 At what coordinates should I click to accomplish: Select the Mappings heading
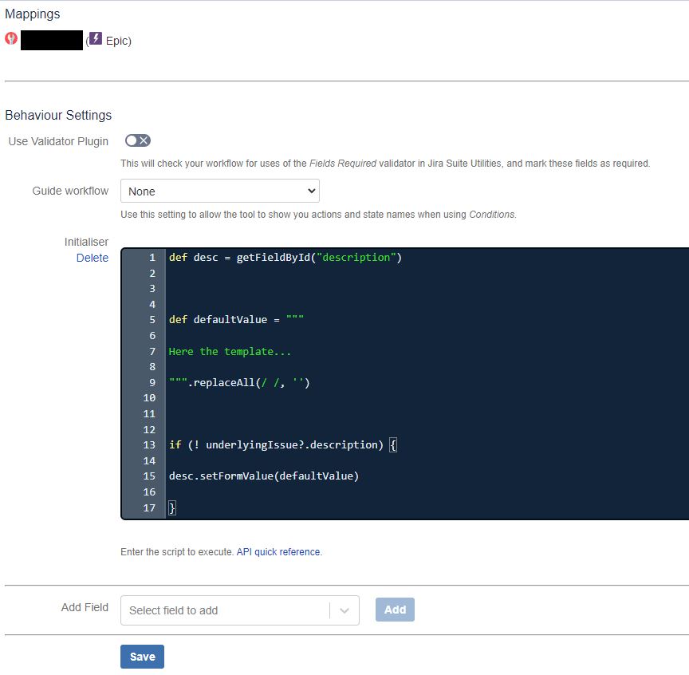pyautogui.click(x=32, y=14)
